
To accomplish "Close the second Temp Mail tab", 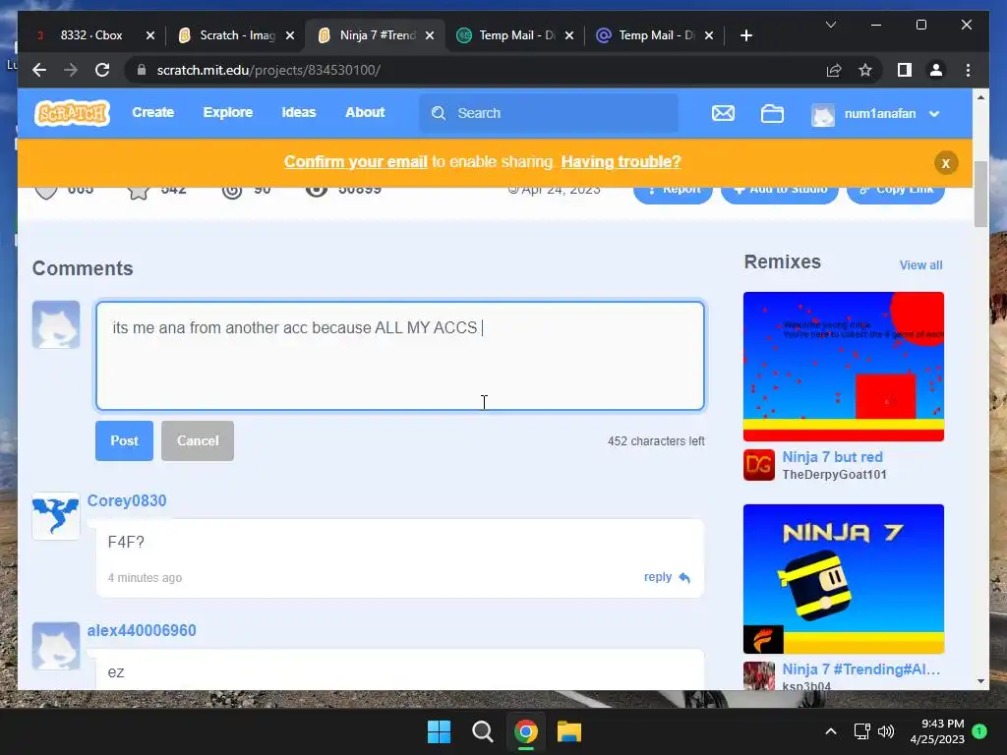I will pyautogui.click(x=709, y=35).
